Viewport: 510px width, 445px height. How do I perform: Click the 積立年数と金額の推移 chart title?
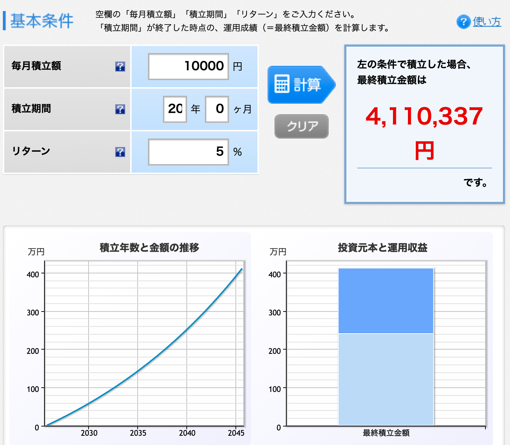coord(149,247)
